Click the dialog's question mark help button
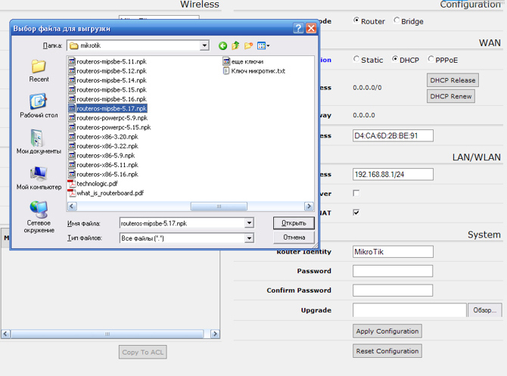 click(x=299, y=28)
